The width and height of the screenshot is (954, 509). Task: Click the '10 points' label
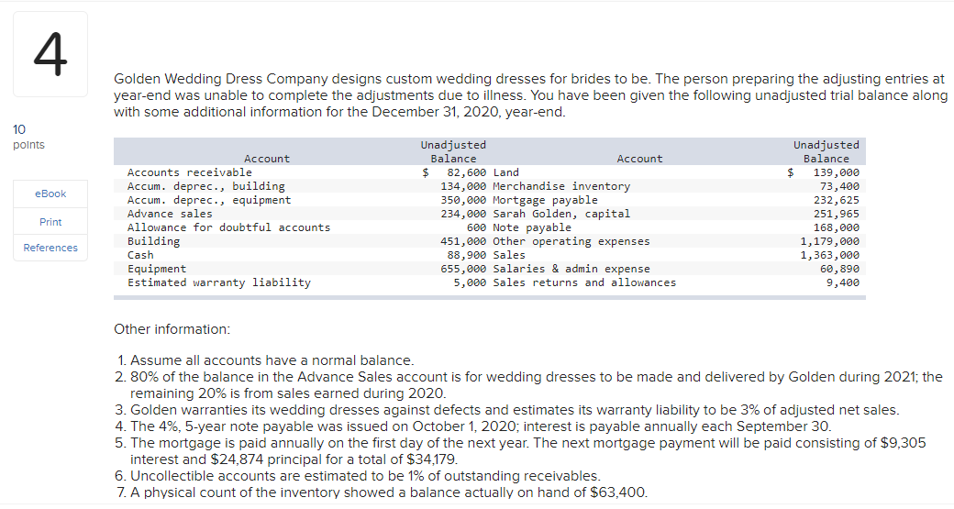(x=28, y=137)
